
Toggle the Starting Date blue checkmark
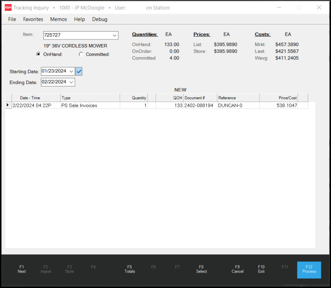click(x=79, y=71)
